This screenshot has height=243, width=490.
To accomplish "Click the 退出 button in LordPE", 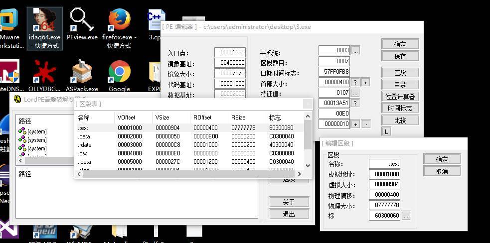I will point(289,214).
